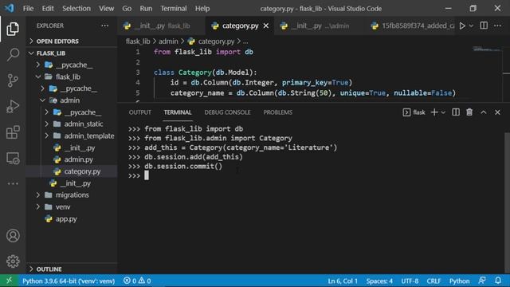510x287 pixels.
Task: Switch to __init__.py flask_lib editor tab
Action: click(161, 26)
